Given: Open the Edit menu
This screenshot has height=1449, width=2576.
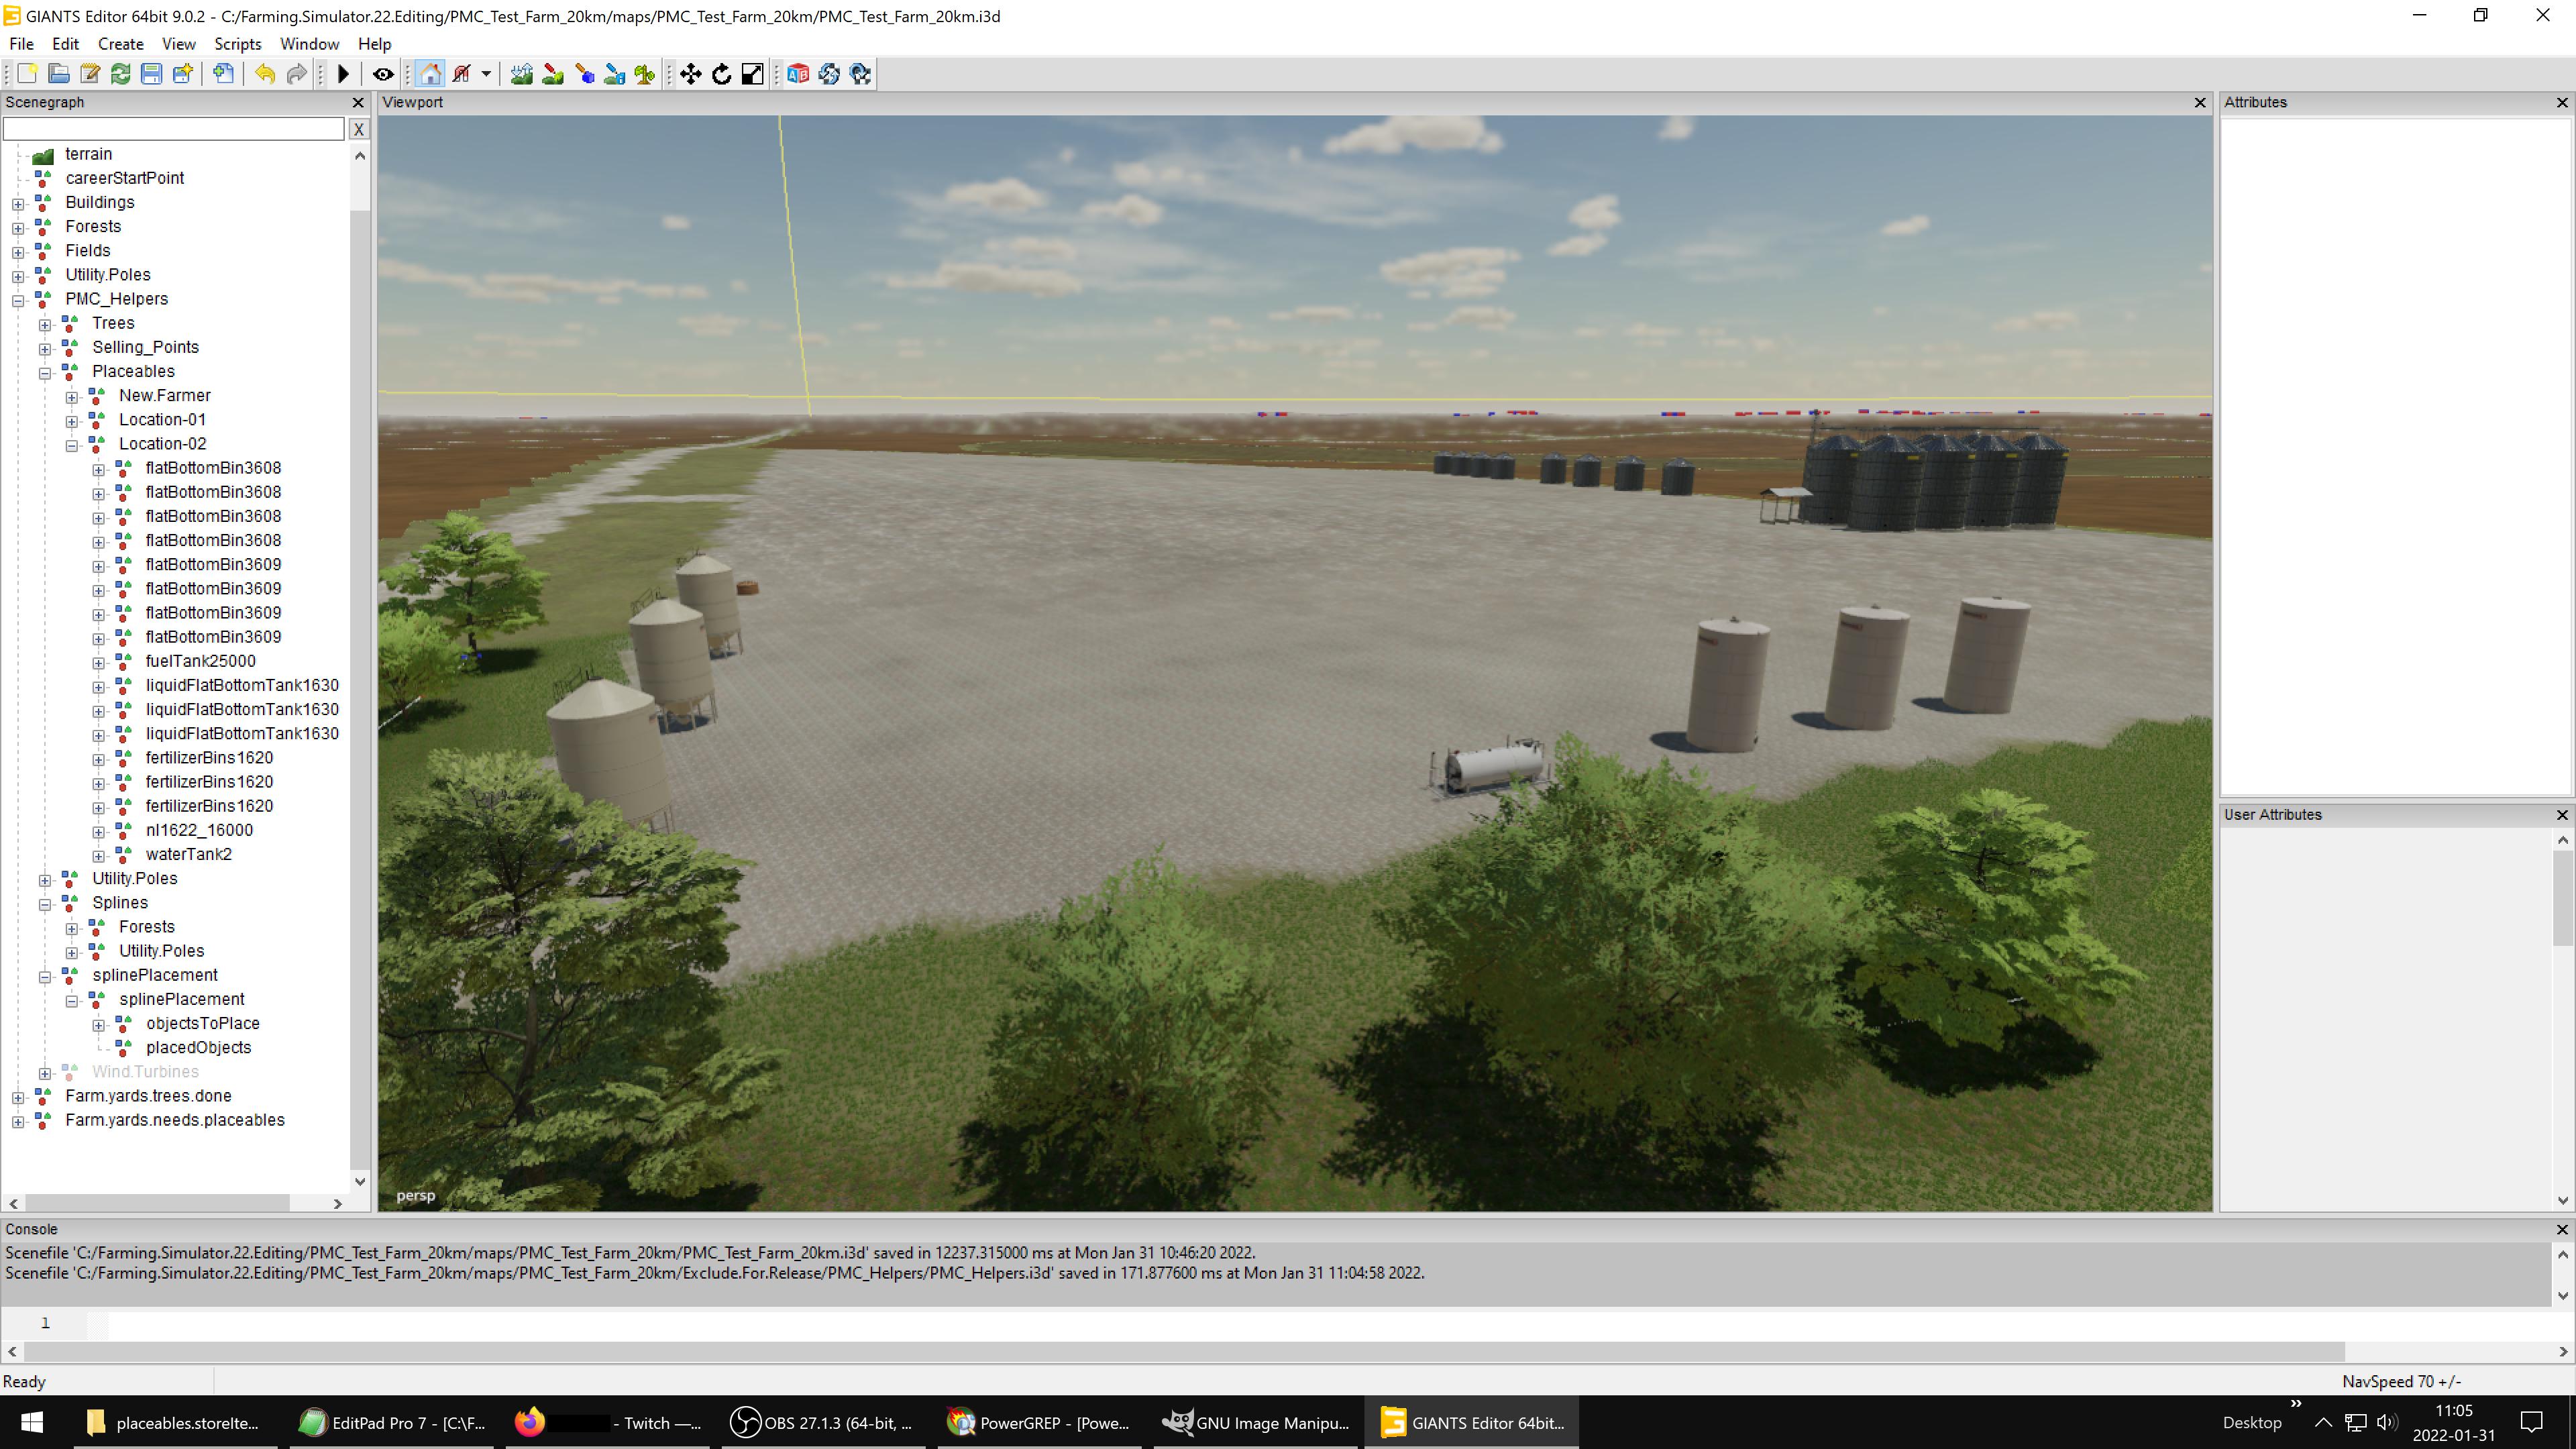Looking at the screenshot, I should coord(66,44).
